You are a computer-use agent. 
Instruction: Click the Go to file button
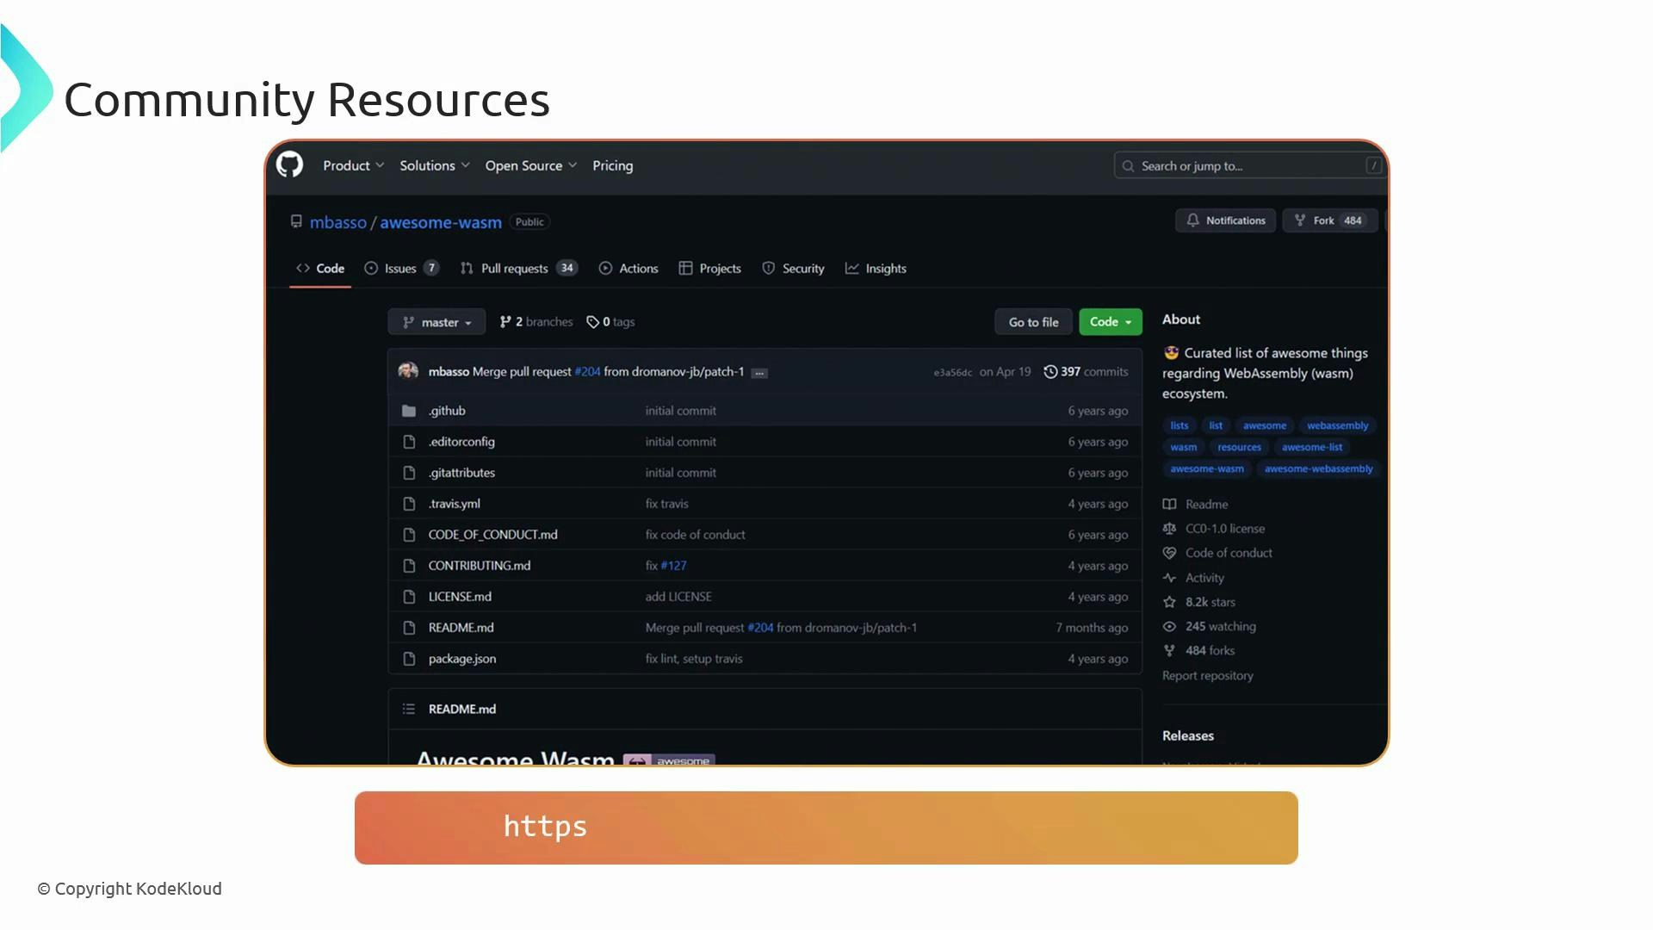(x=1033, y=321)
